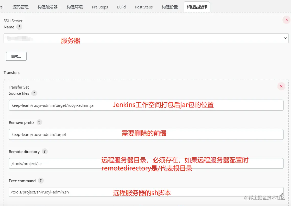Open the Pre Steps tab
Image resolution: width=291 pixels, height=206 pixels.
click(100, 7)
